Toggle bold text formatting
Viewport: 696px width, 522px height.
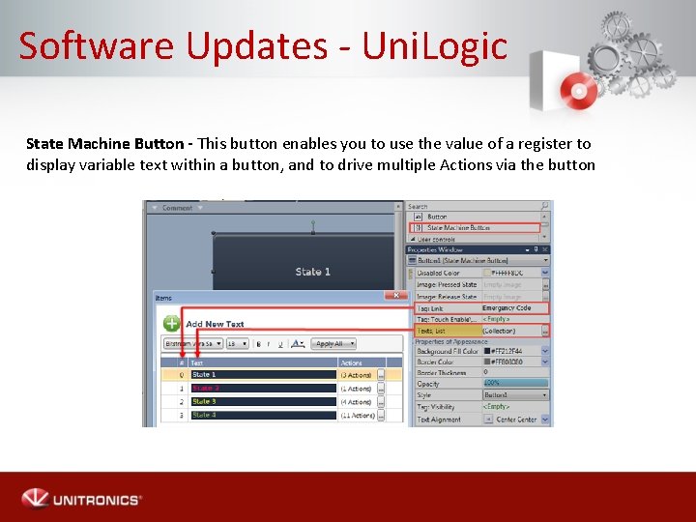259,344
